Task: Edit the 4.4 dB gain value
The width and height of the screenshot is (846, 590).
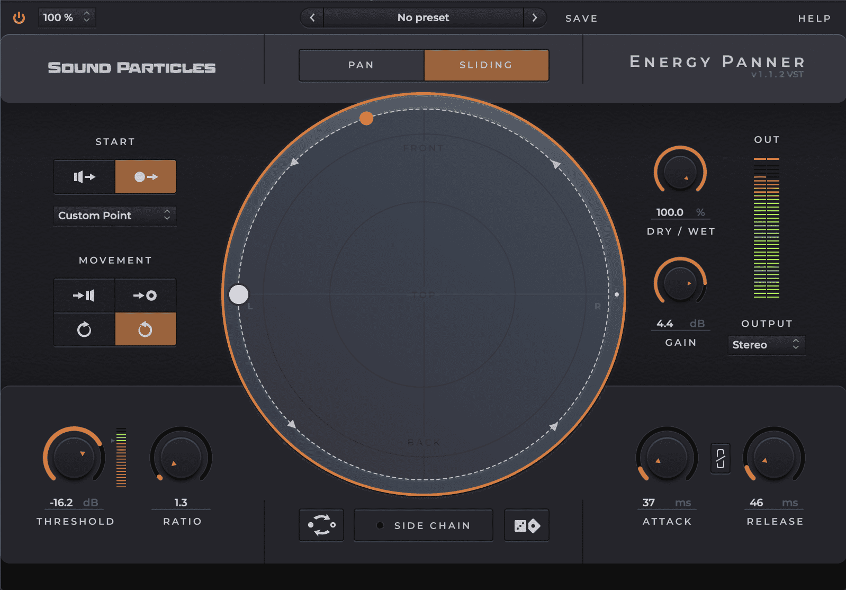Action: click(x=680, y=324)
